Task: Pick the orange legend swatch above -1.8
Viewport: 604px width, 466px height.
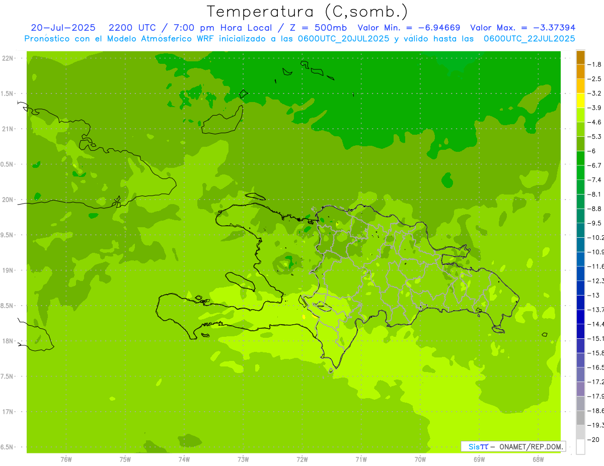Action: [x=580, y=57]
